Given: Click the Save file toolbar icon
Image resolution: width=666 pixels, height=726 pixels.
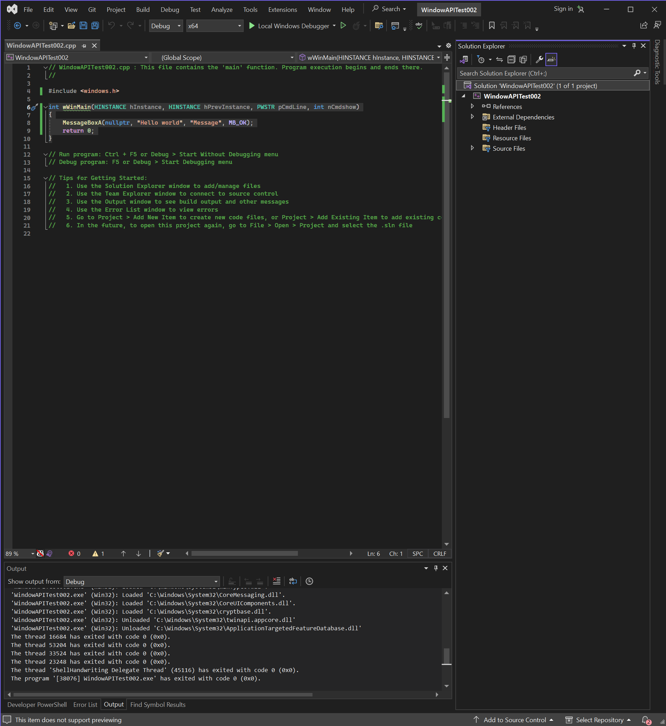Looking at the screenshot, I should [83, 26].
